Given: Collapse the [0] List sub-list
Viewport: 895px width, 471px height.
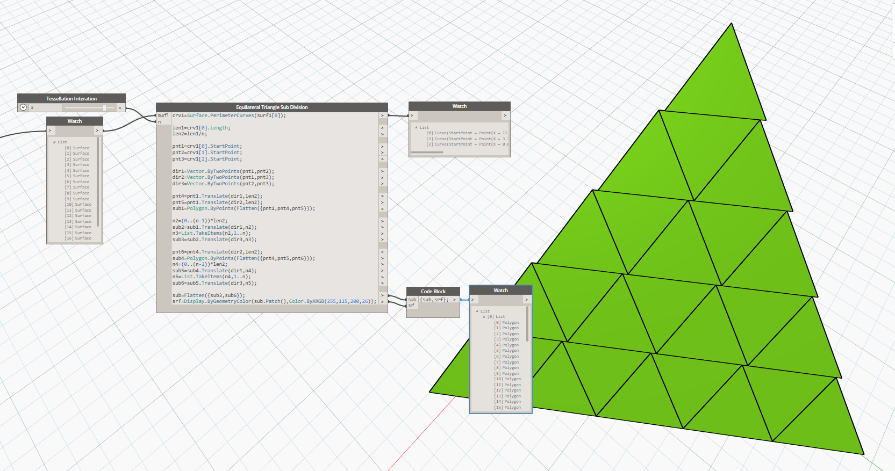Looking at the screenshot, I should 484,316.
